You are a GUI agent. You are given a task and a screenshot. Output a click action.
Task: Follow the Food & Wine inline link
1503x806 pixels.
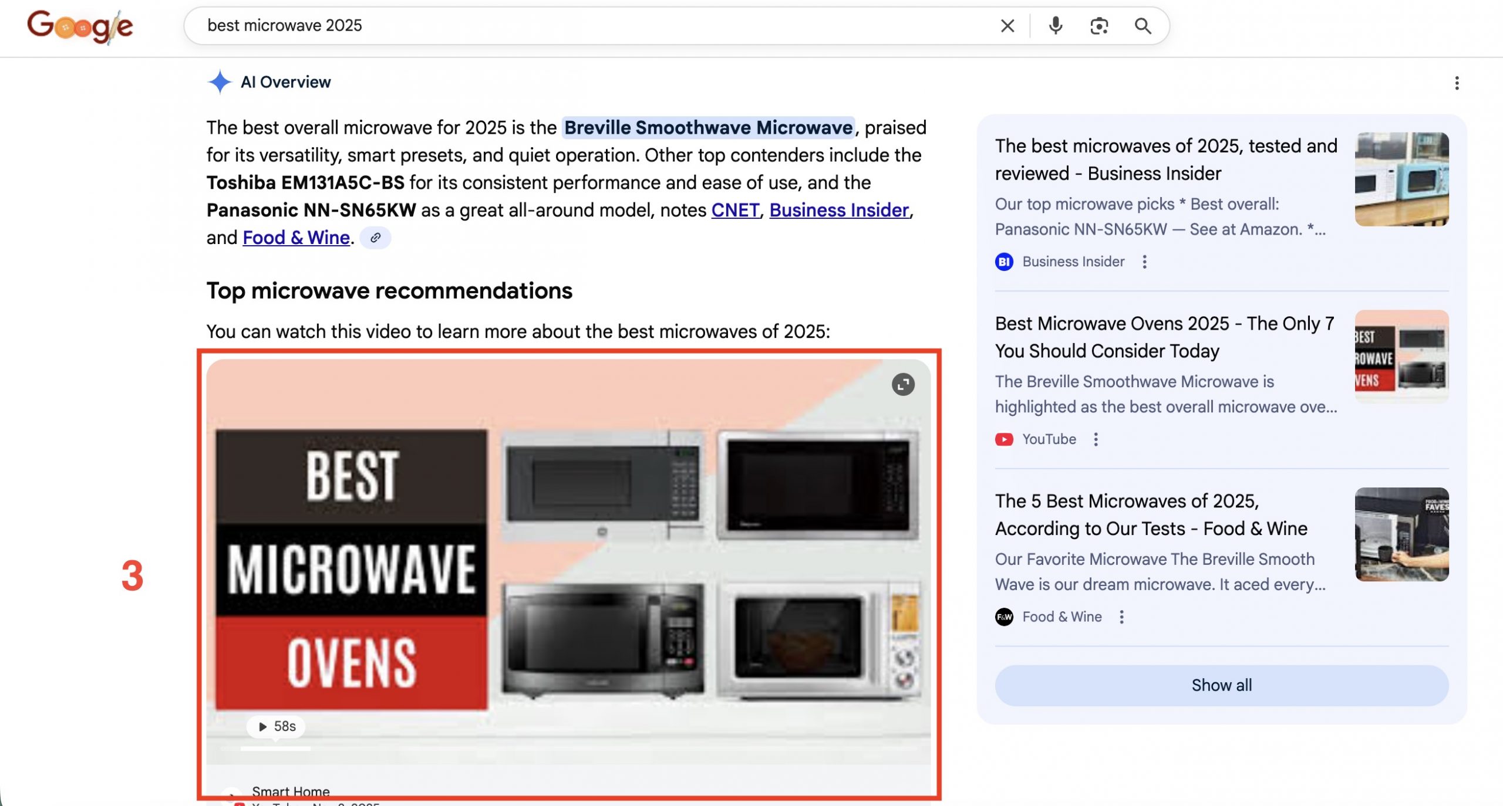coord(296,238)
